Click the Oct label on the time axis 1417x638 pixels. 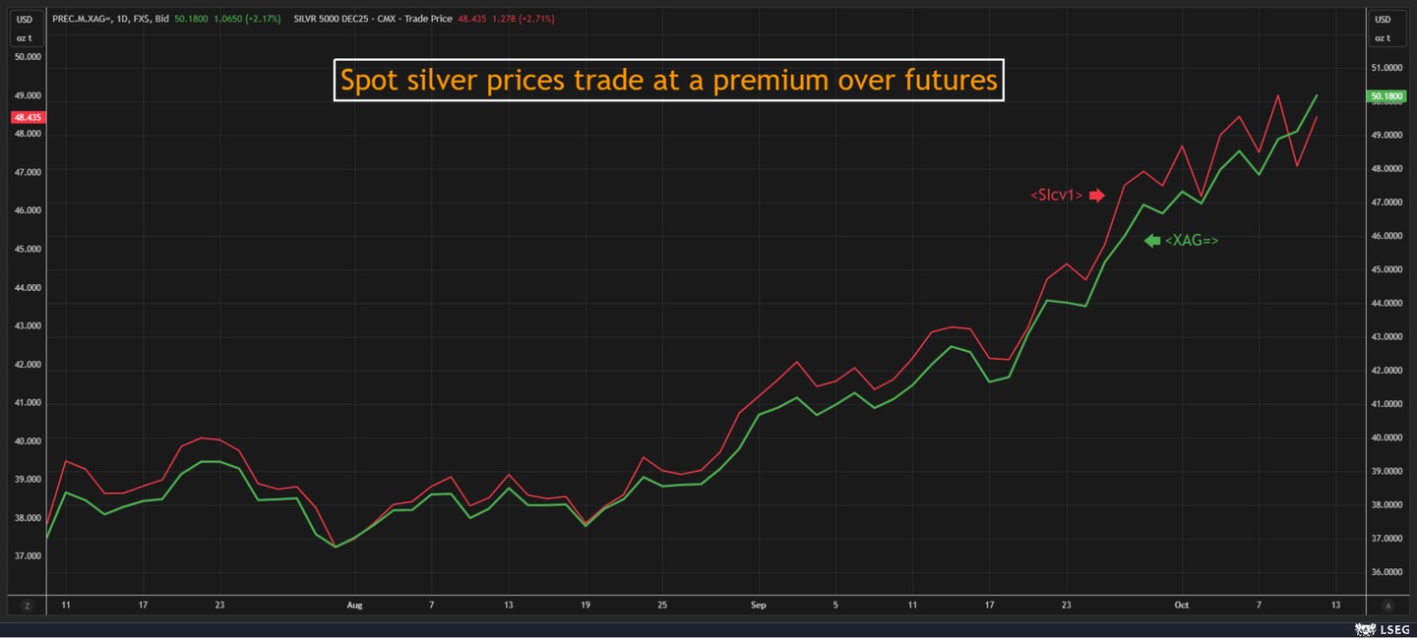tap(1181, 606)
